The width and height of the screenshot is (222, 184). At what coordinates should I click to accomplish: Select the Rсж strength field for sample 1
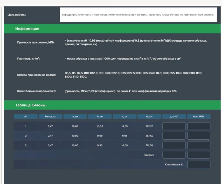[x=199, y=126]
